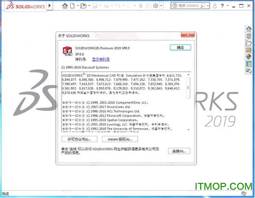The height and width of the screenshot is (198, 255).
Task: Open the Custom Properties task pane tab
Action: (x=249, y=64)
